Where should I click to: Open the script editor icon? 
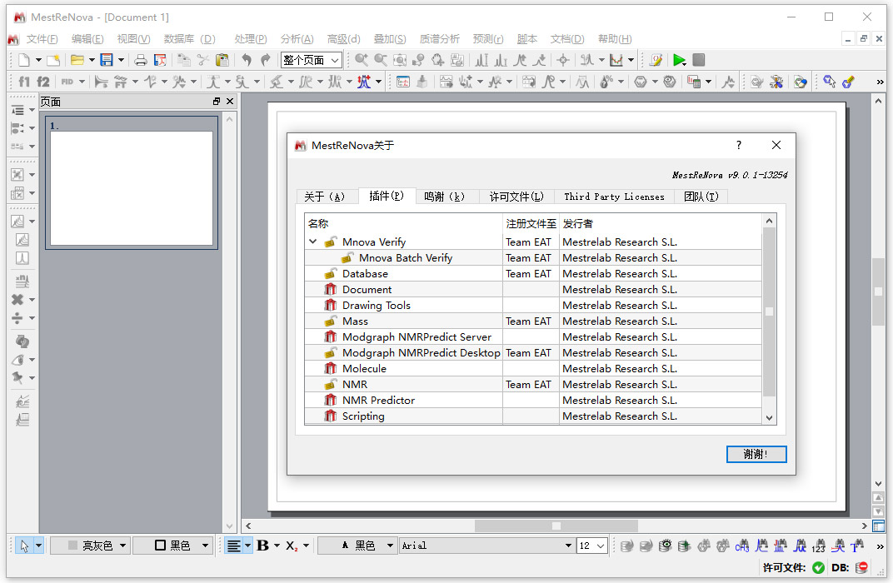(x=656, y=60)
